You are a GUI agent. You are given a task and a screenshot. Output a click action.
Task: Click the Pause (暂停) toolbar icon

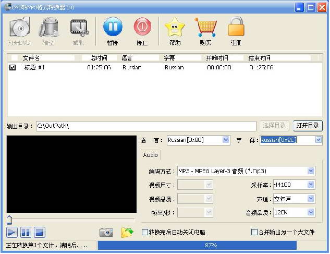pos(113,28)
